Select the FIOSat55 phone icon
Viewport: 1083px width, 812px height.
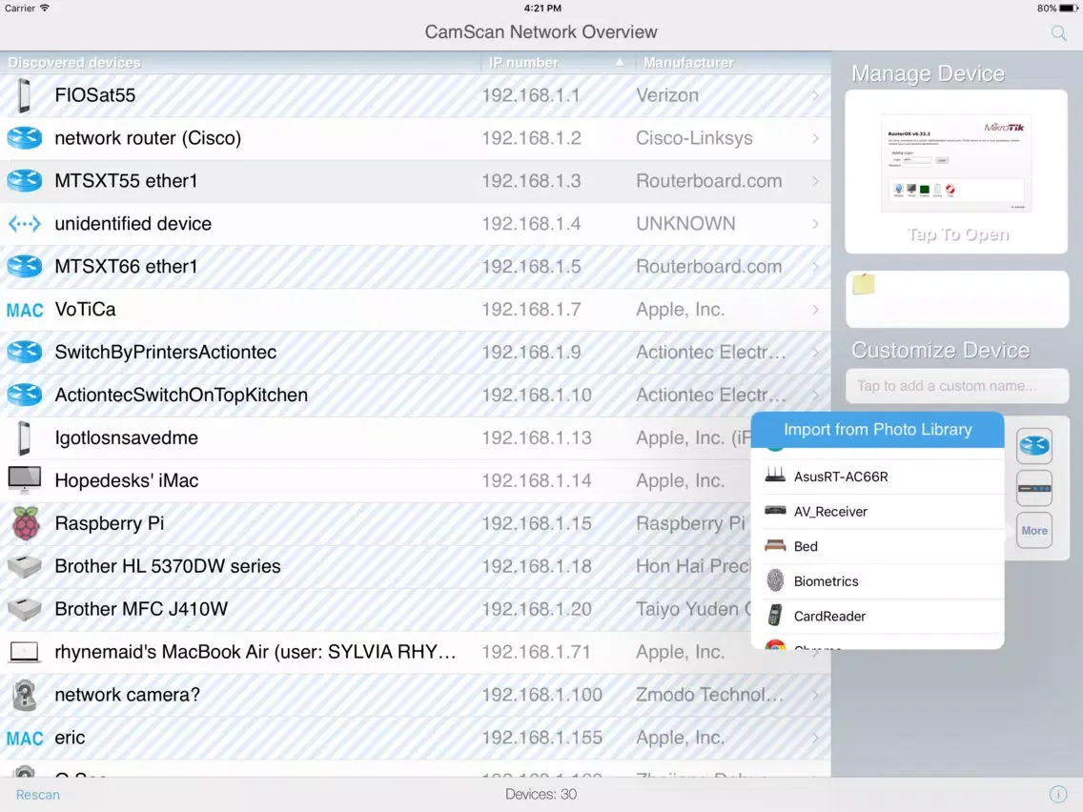[24, 95]
